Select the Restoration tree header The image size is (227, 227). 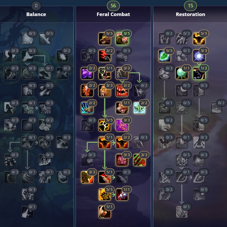190,14
